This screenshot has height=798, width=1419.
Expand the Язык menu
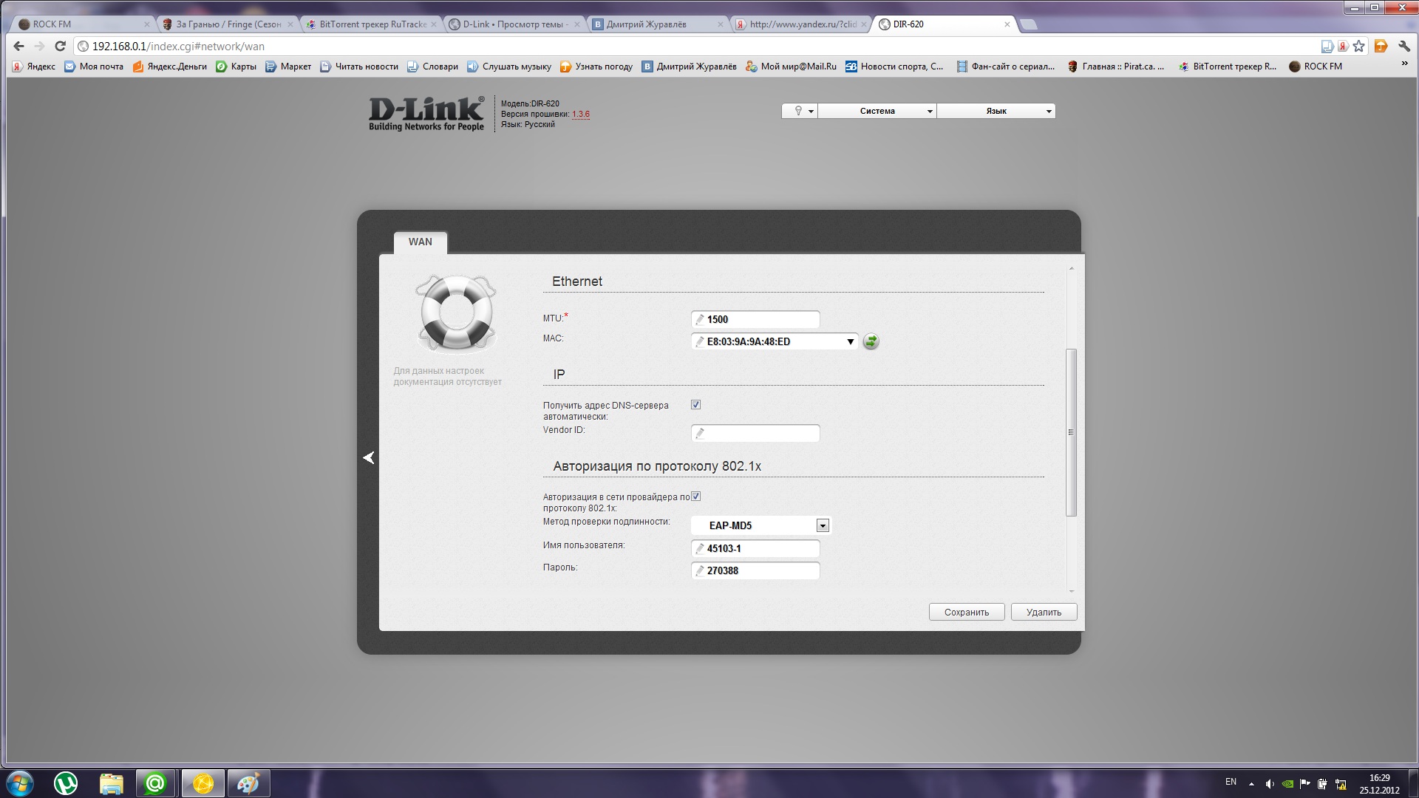[x=996, y=111]
